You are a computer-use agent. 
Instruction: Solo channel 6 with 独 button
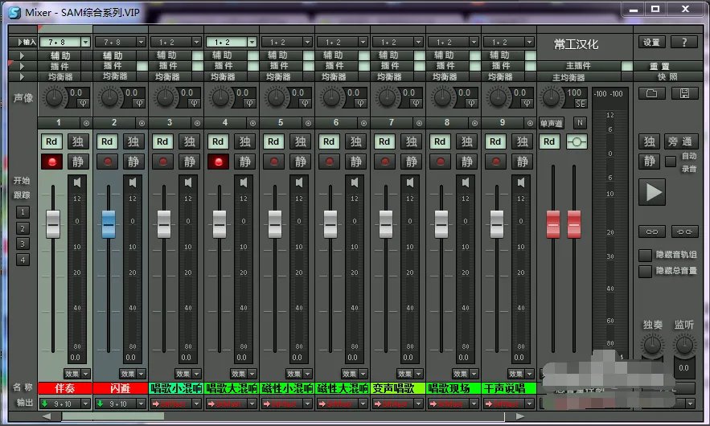[355, 141]
